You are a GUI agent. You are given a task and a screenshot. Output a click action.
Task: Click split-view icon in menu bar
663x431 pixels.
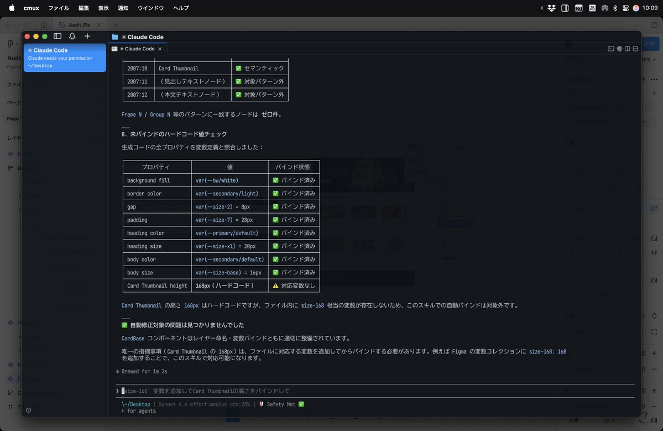pos(565,8)
